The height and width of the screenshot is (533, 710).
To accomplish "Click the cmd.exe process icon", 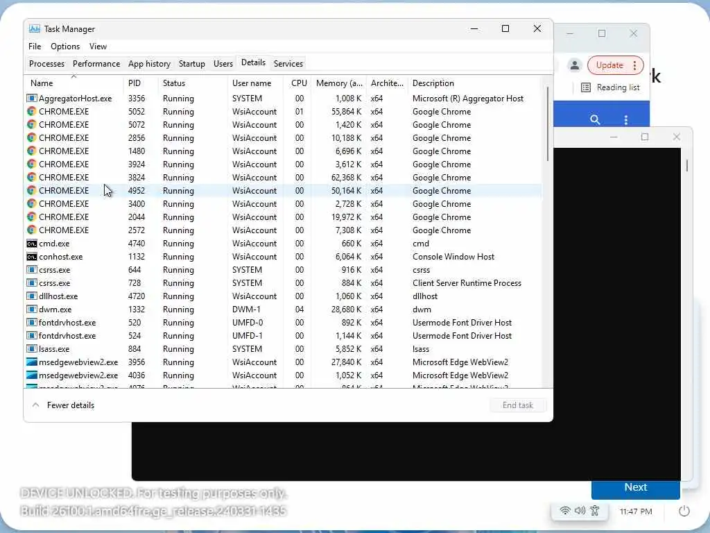I will point(32,244).
